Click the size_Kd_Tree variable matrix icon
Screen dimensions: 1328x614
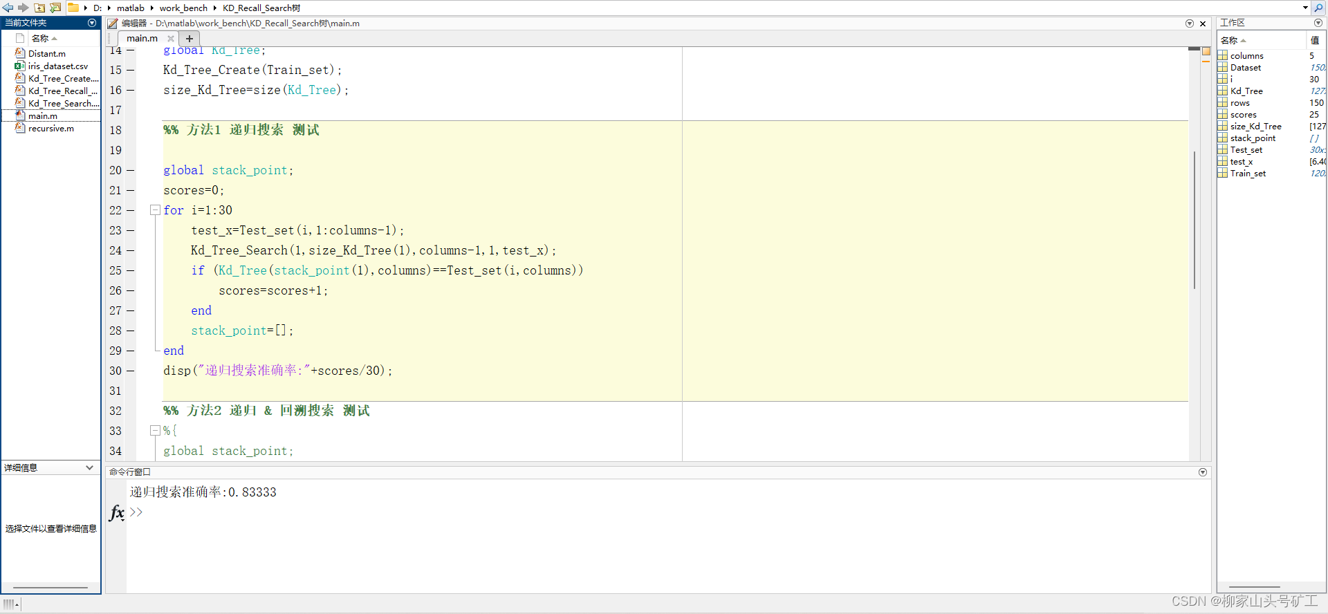point(1223,127)
